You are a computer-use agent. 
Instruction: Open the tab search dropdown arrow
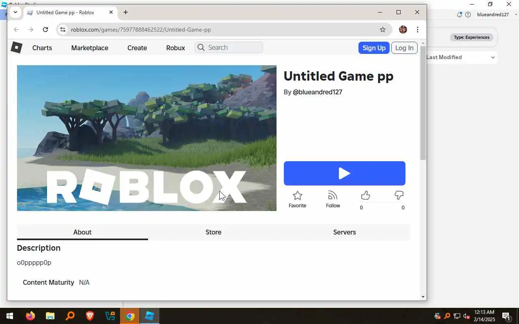pos(15,12)
